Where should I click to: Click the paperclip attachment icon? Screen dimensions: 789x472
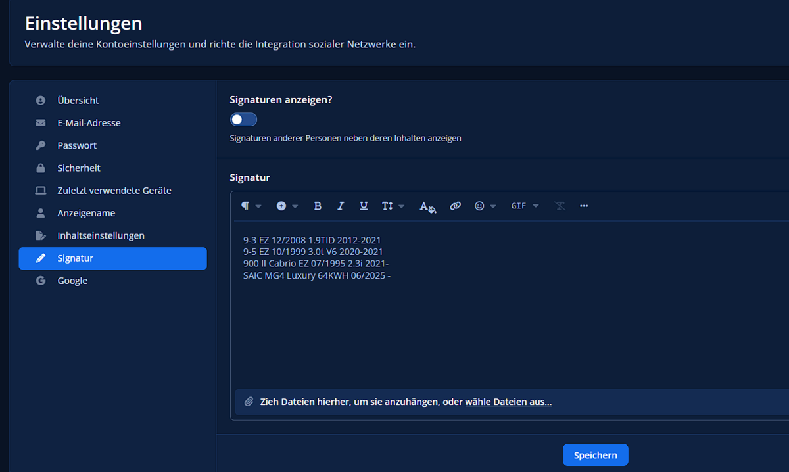[249, 402]
